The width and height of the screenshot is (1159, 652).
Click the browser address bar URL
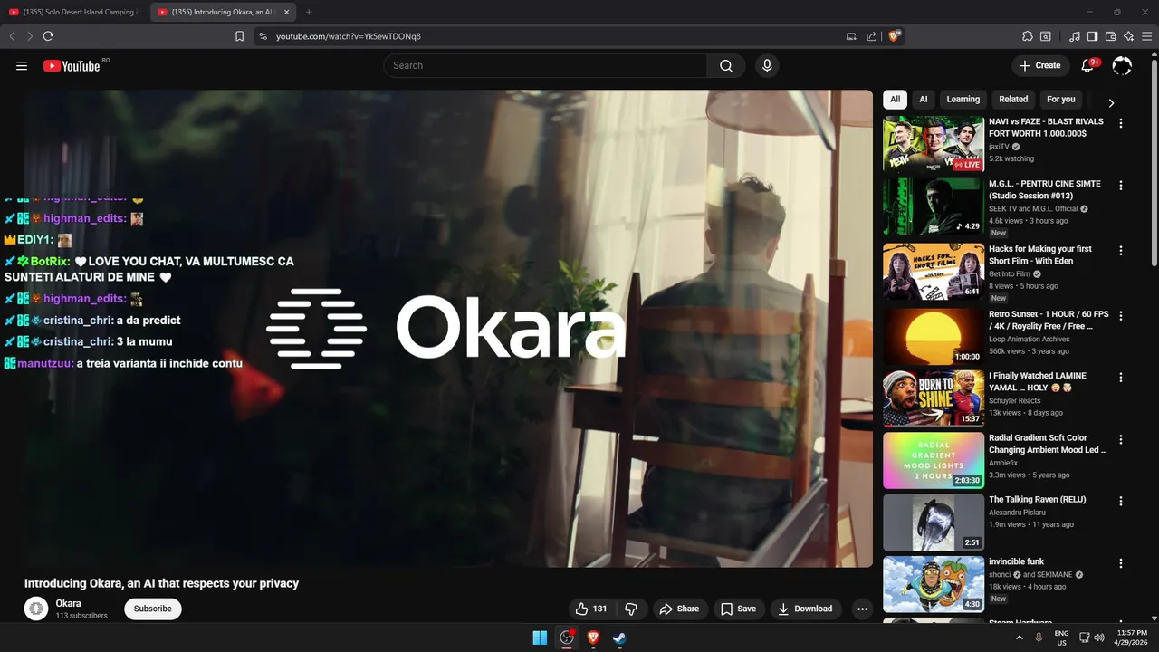click(x=349, y=36)
